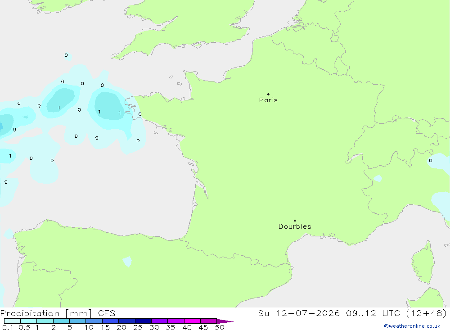Click the "0.1" legend scale label
The image size is (450, 330).
click(8, 327)
